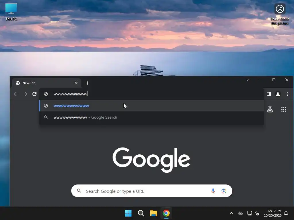Close the New Tab tab
Image resolution: width=294 pixels, height=220 pixels.
click(76, 83)
